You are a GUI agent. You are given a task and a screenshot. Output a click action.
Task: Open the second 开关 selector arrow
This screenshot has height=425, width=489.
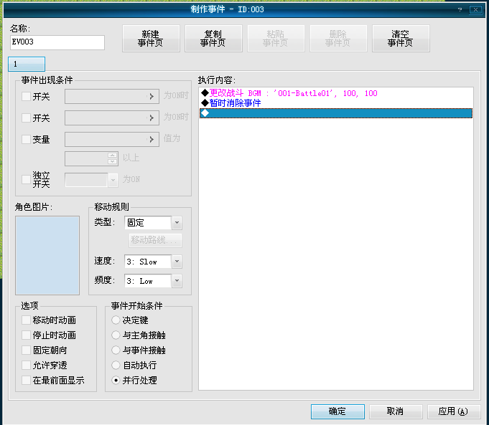152,118
